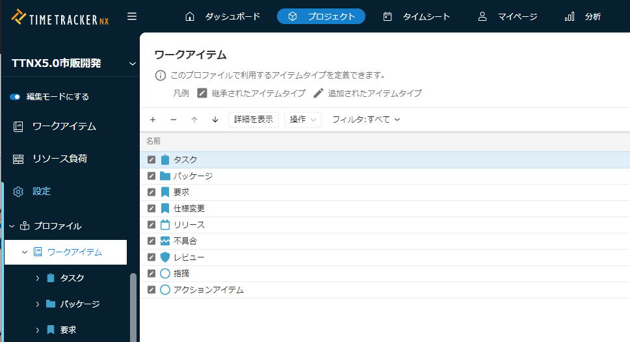Click the inherited edit icon for レビュー row
This screenshot has height=342, width=630.
151,257
